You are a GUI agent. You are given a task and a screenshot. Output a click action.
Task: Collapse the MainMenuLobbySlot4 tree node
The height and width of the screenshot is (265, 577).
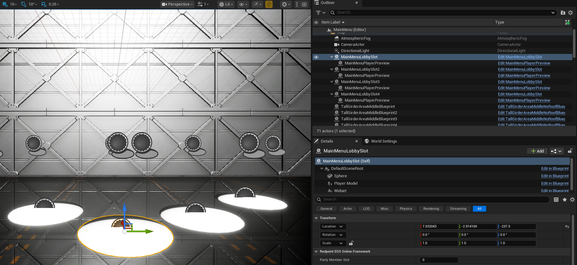pyautogui.click(x=332, y=94)
